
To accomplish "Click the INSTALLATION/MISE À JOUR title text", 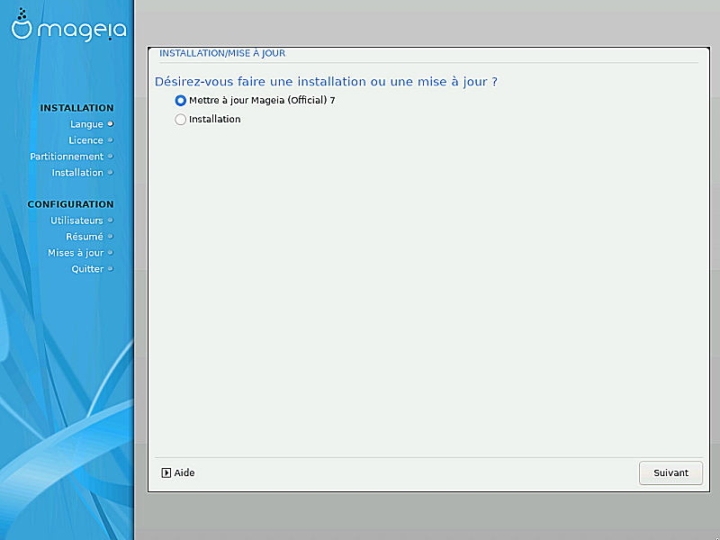I will 222,53.
